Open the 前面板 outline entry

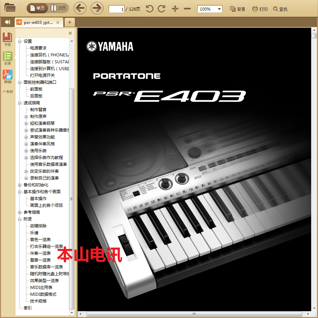(36, 89)
